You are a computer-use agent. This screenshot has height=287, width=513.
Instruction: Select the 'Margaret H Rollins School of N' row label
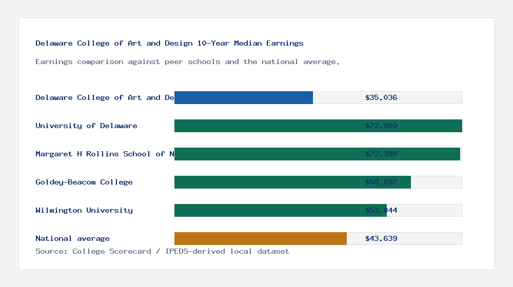tap(105, 154)
